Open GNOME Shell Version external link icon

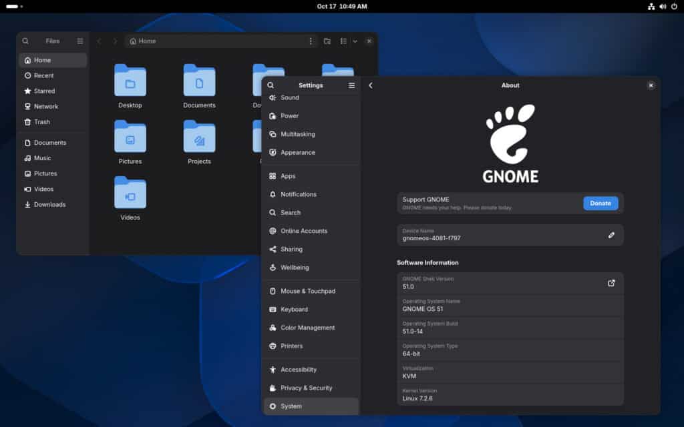[x=611, y=283]
